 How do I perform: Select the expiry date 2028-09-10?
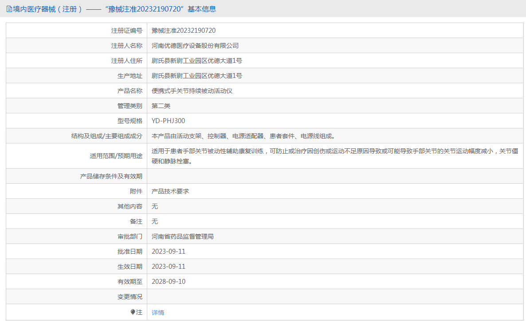(169, 282)
